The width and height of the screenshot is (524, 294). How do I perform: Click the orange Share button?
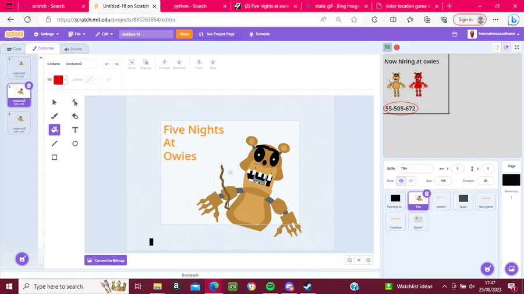point(184,34)
